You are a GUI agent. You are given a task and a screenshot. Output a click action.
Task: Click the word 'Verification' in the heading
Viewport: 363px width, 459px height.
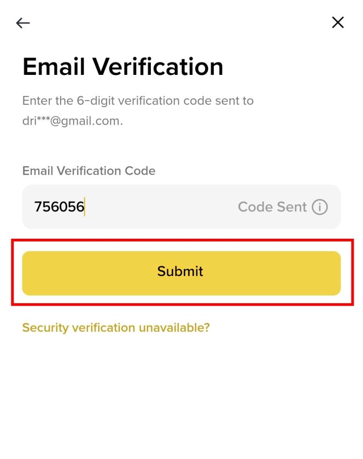[158, 67]
